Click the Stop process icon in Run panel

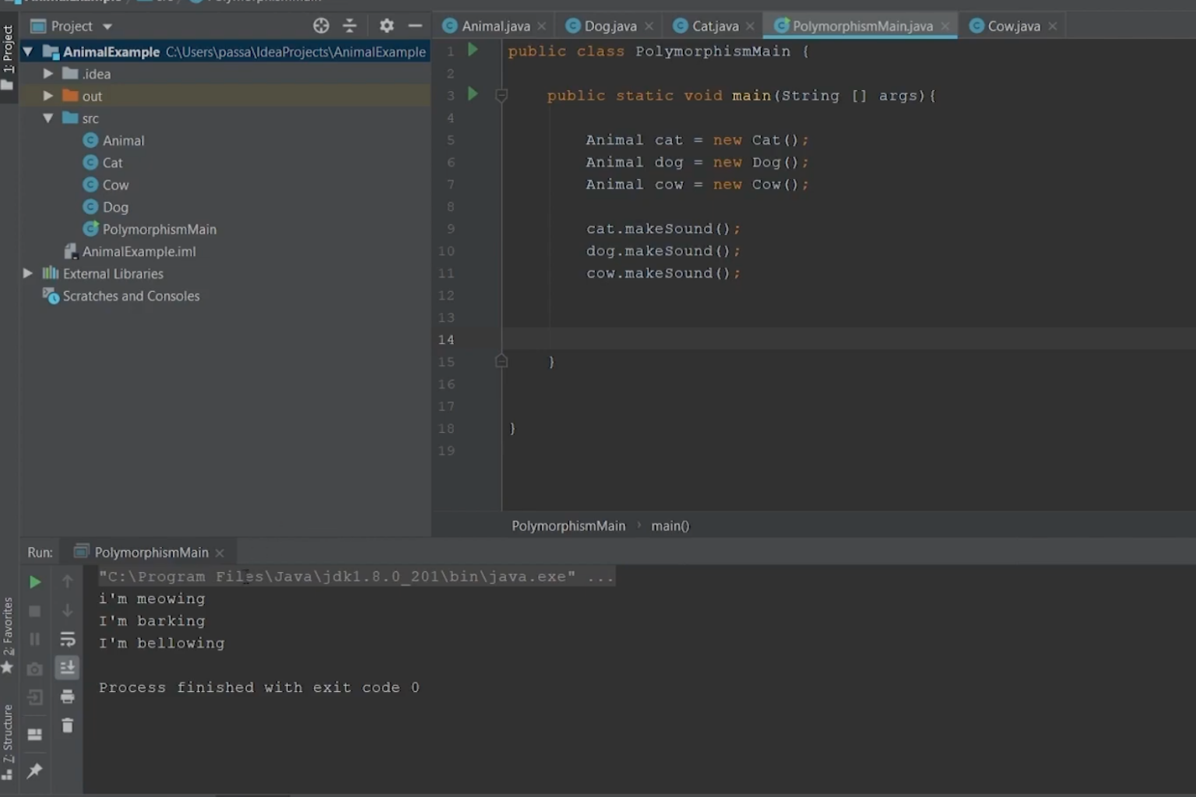[x=35, y=611]
